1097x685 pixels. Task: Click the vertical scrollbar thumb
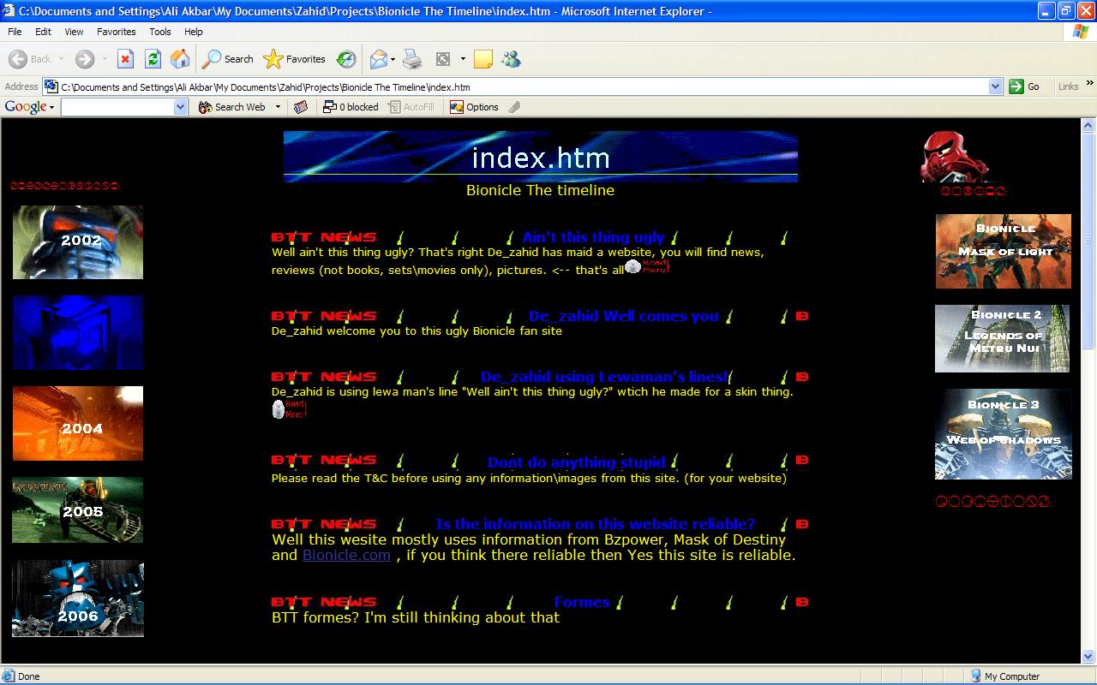(1088, 241)
